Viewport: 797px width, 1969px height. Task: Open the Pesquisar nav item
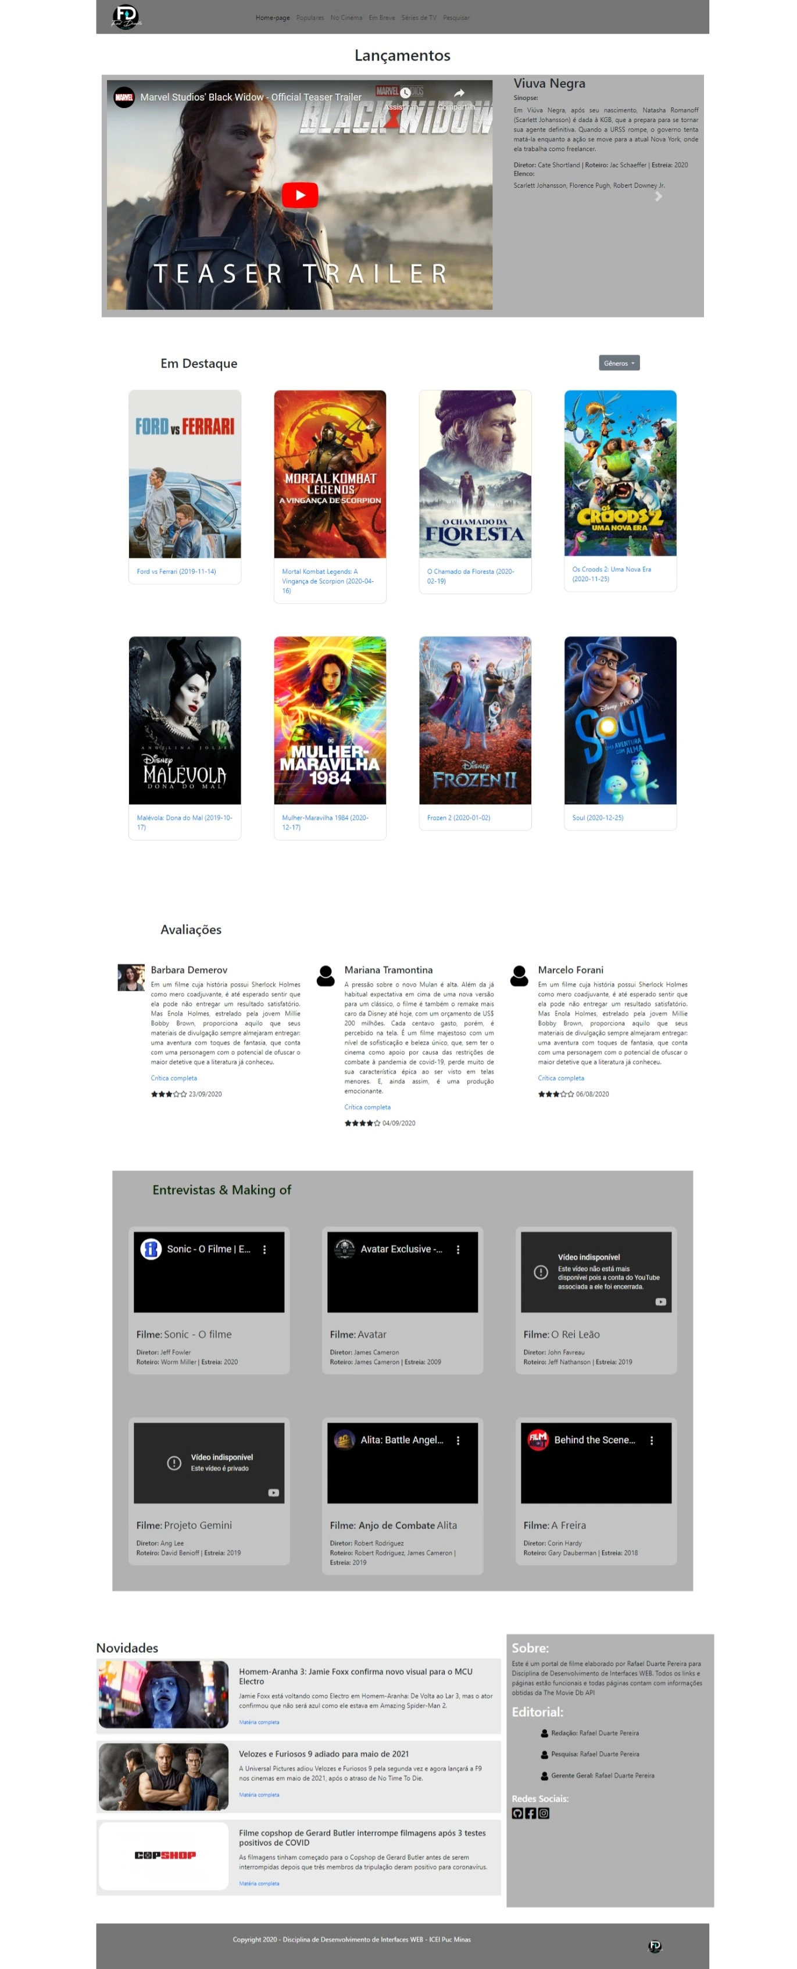[x=456, y=17]
